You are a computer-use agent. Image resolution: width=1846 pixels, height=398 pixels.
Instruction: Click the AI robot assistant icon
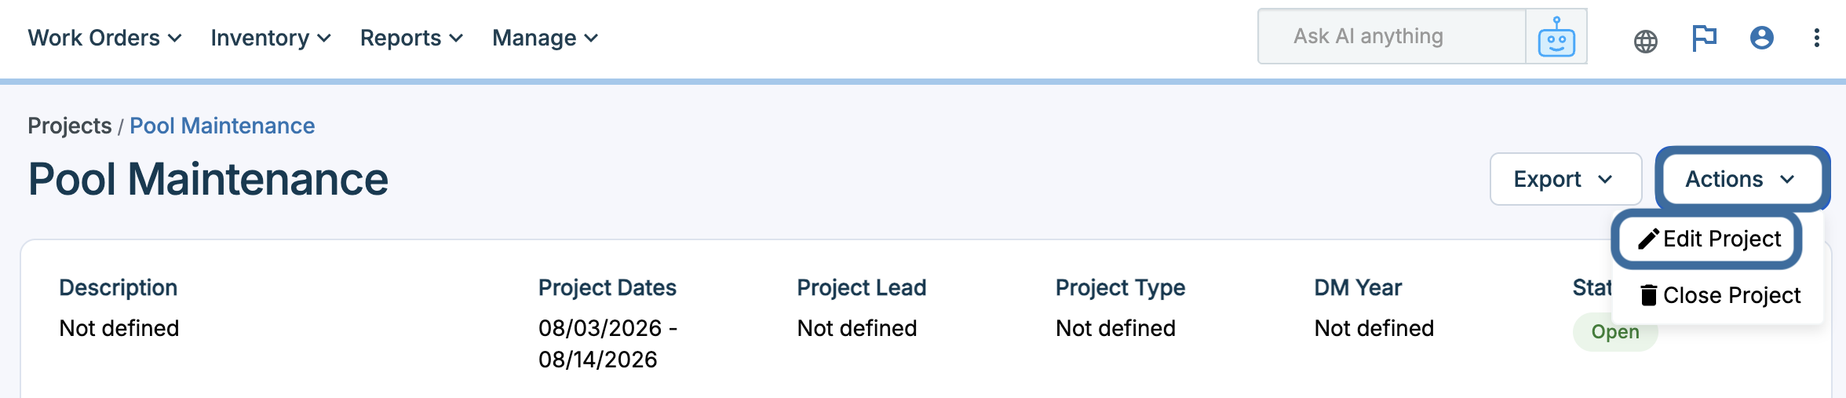(1556, 37)
